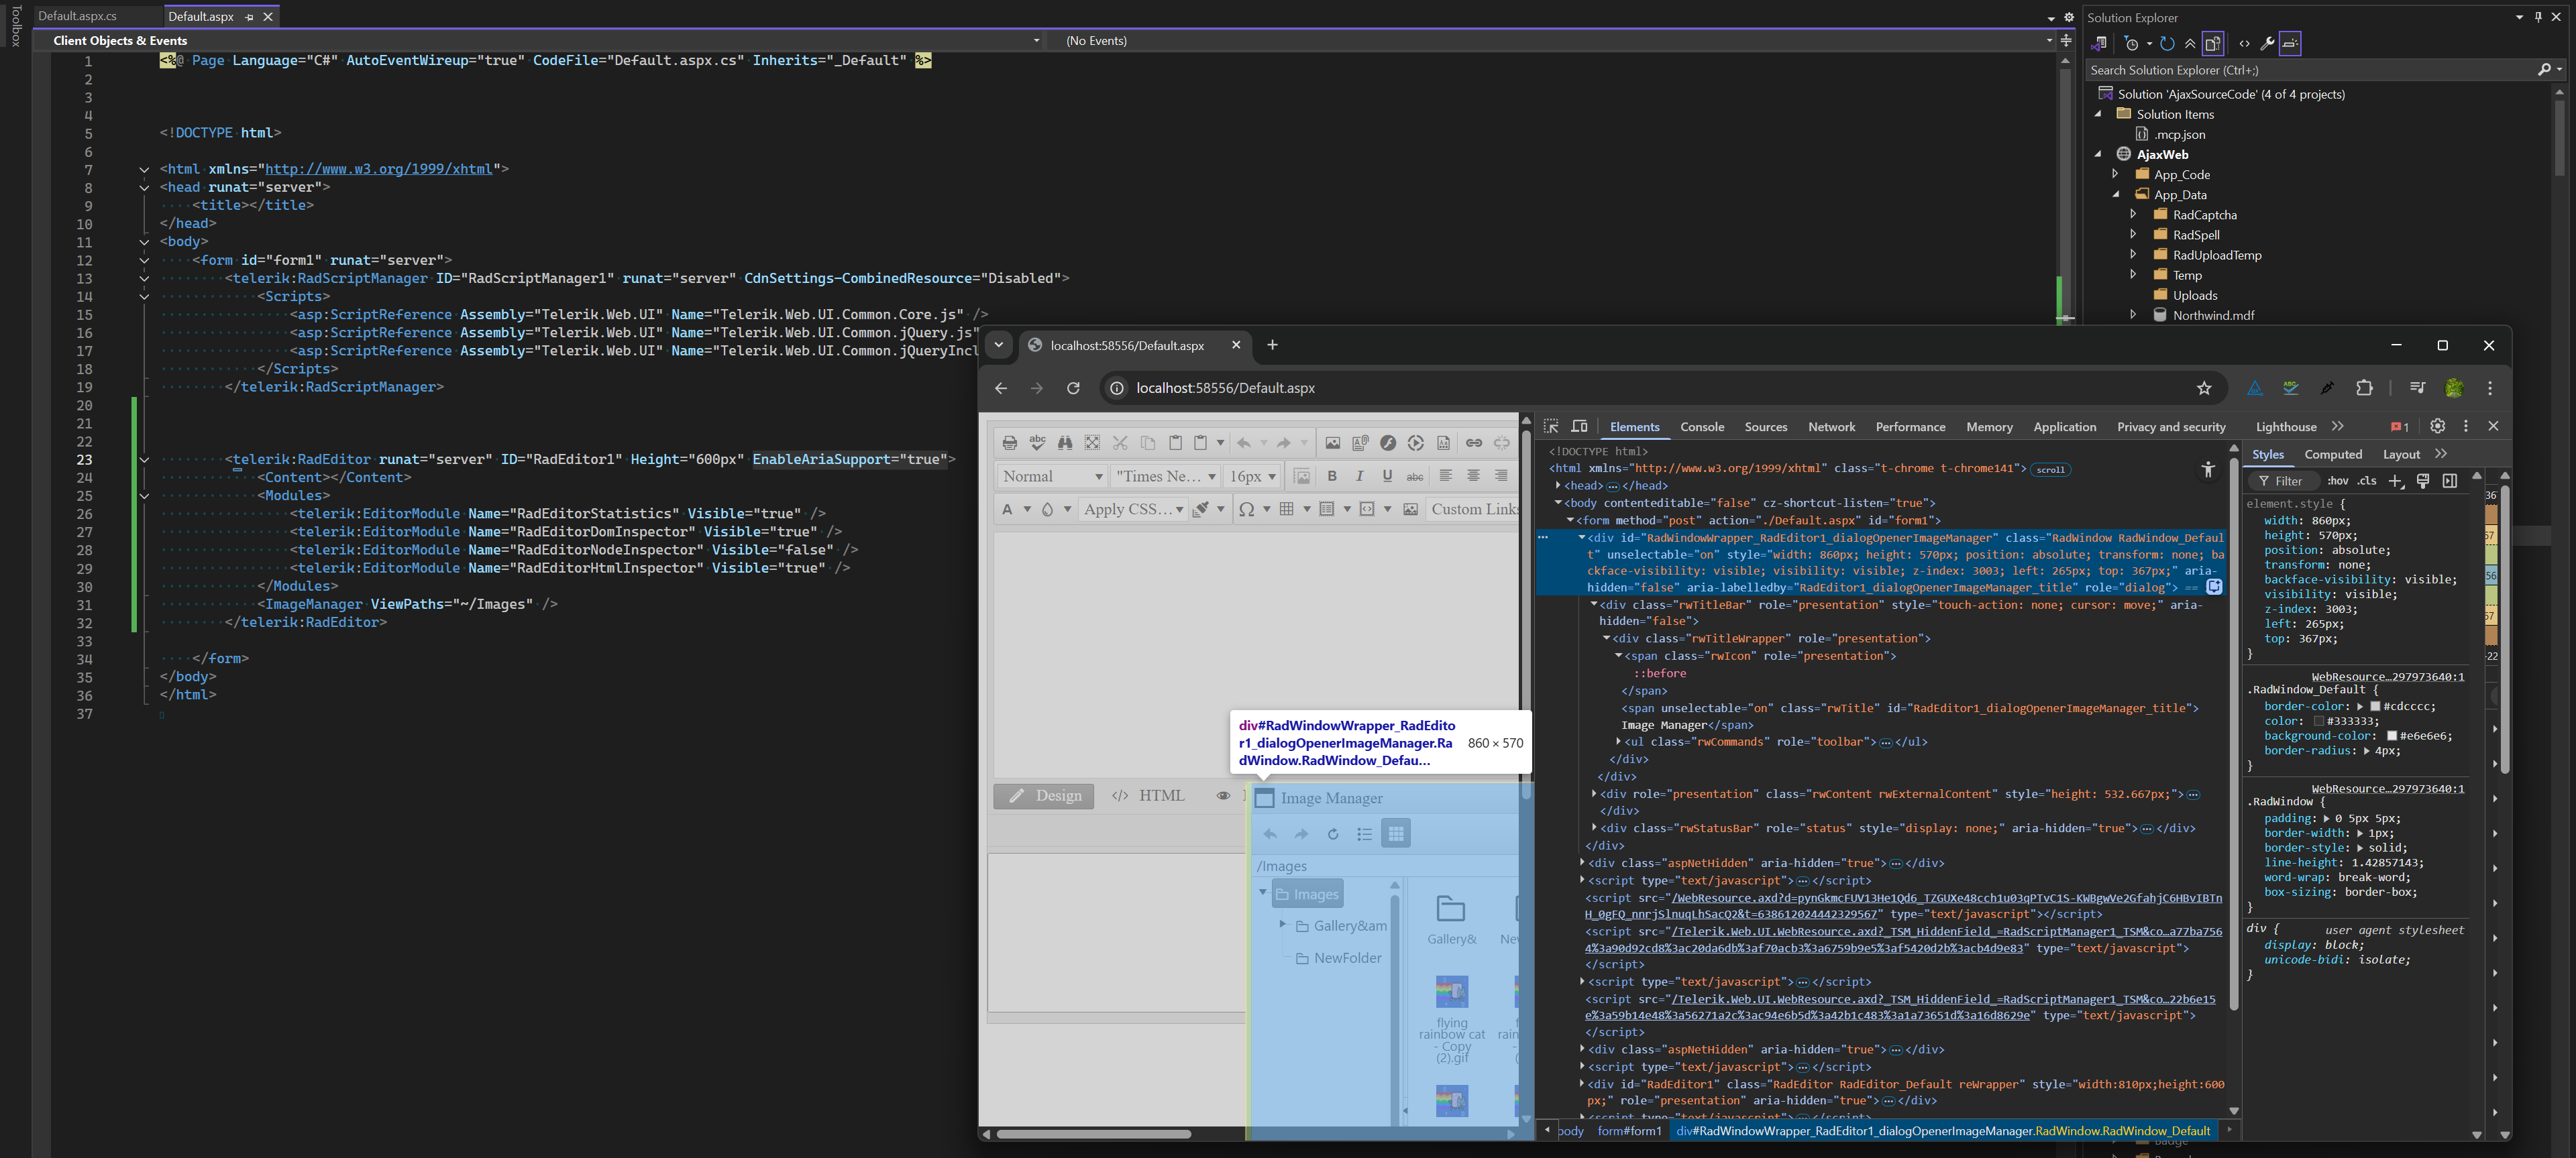Click the Insert Hyperlink chain icon
The width and height of the screenshot is (2576, 1158).
pos(1473,443)
